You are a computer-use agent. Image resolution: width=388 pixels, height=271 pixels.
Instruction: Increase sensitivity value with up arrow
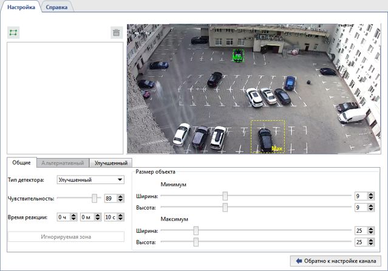(121, 196)
